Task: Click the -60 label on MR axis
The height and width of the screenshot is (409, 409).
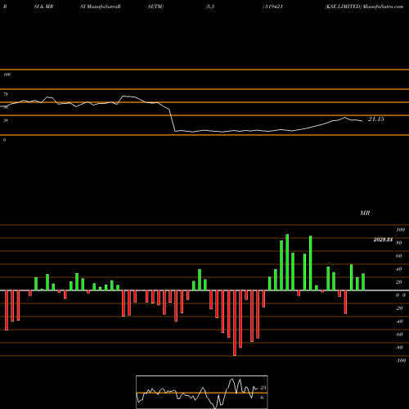Action: (399, 335)
